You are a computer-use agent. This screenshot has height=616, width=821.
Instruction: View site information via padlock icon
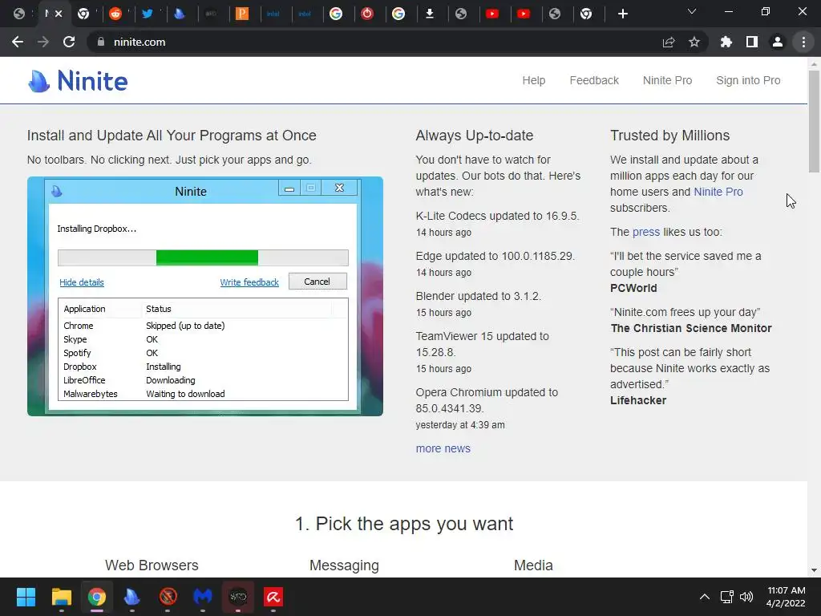[x=101, y=42]
